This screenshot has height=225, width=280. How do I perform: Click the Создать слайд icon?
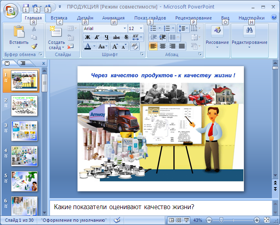click(x=56, y=31)
